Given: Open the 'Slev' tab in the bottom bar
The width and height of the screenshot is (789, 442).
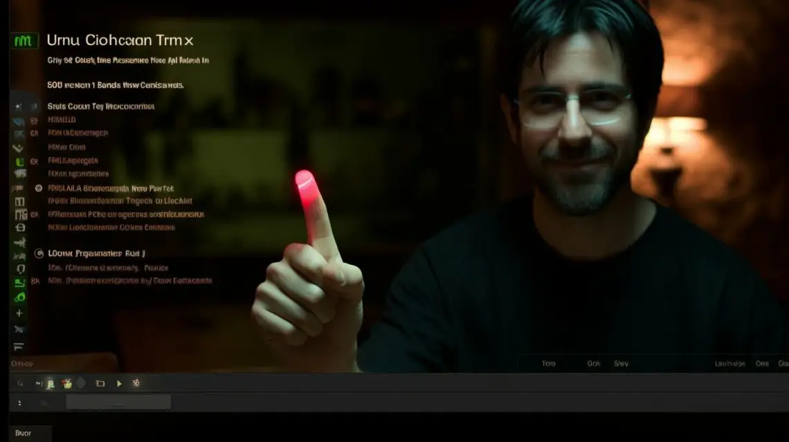Looking at the screenshot, I should pos(621,363).
